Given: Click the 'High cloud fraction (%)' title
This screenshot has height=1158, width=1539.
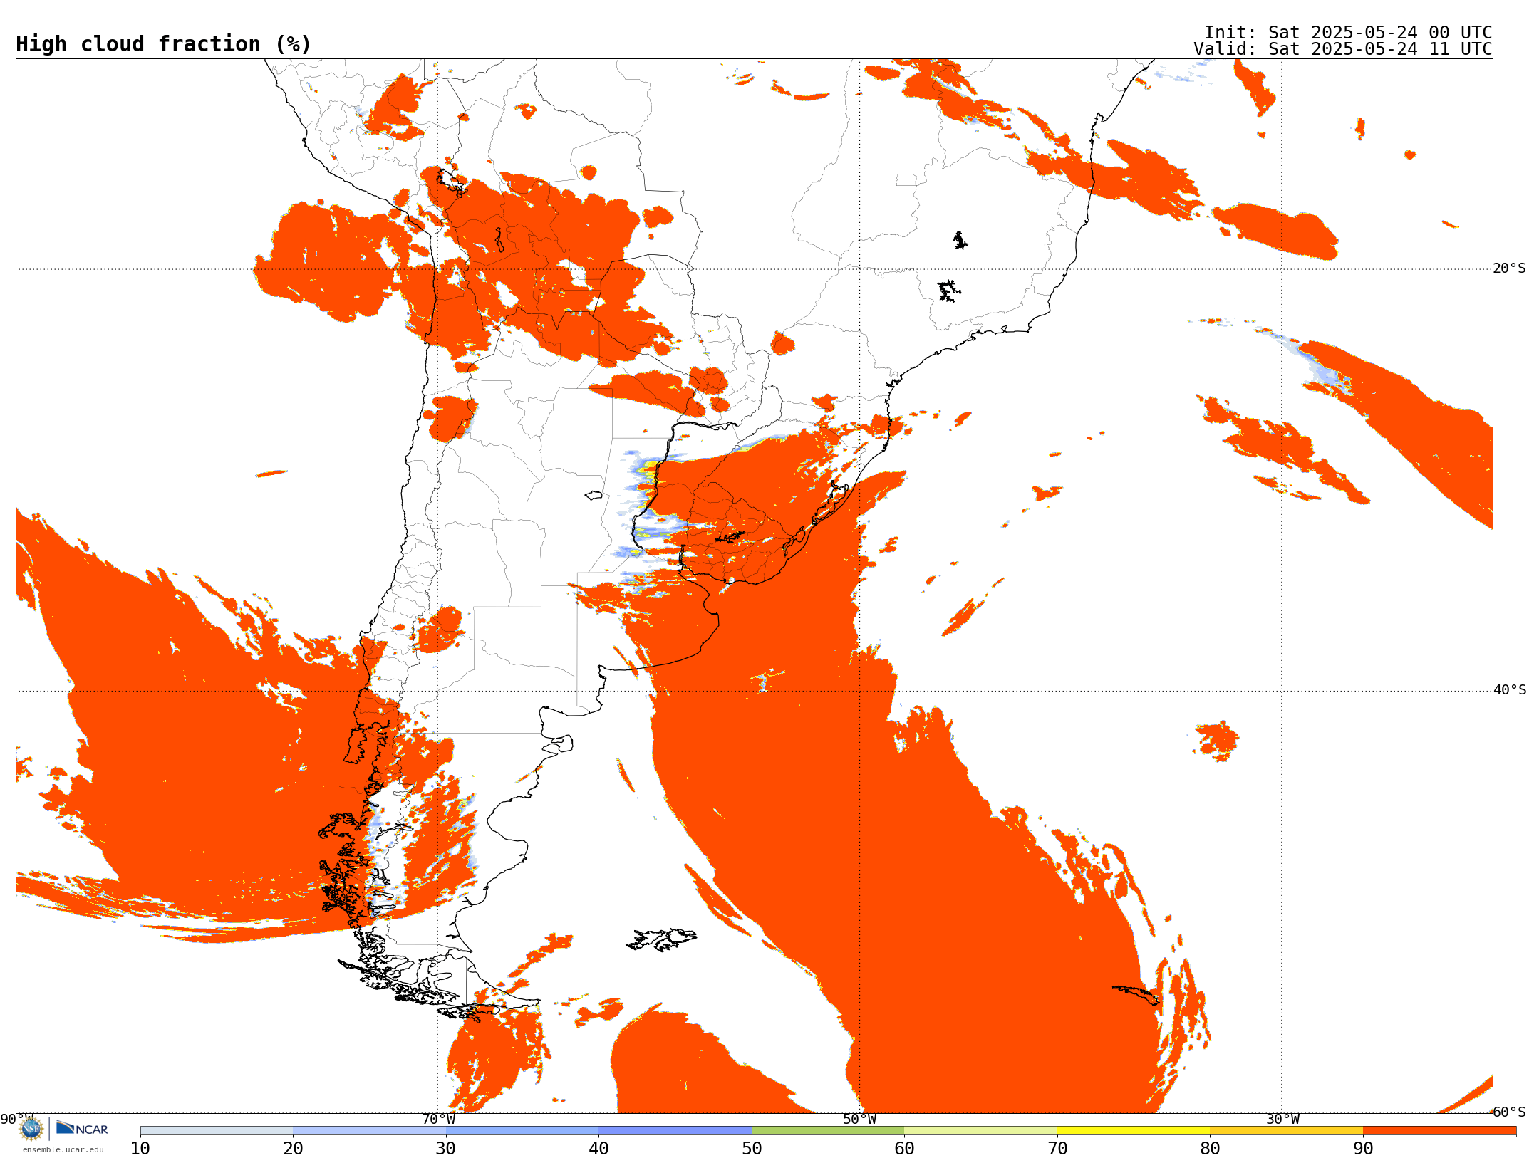Looking at the screenshot, I should (164, 44).
